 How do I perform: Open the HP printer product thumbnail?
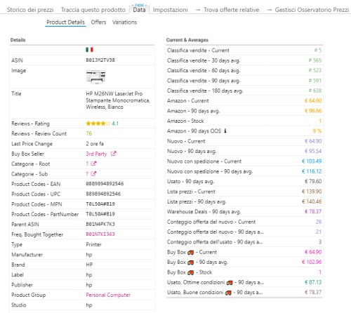(x=96, y=76)
